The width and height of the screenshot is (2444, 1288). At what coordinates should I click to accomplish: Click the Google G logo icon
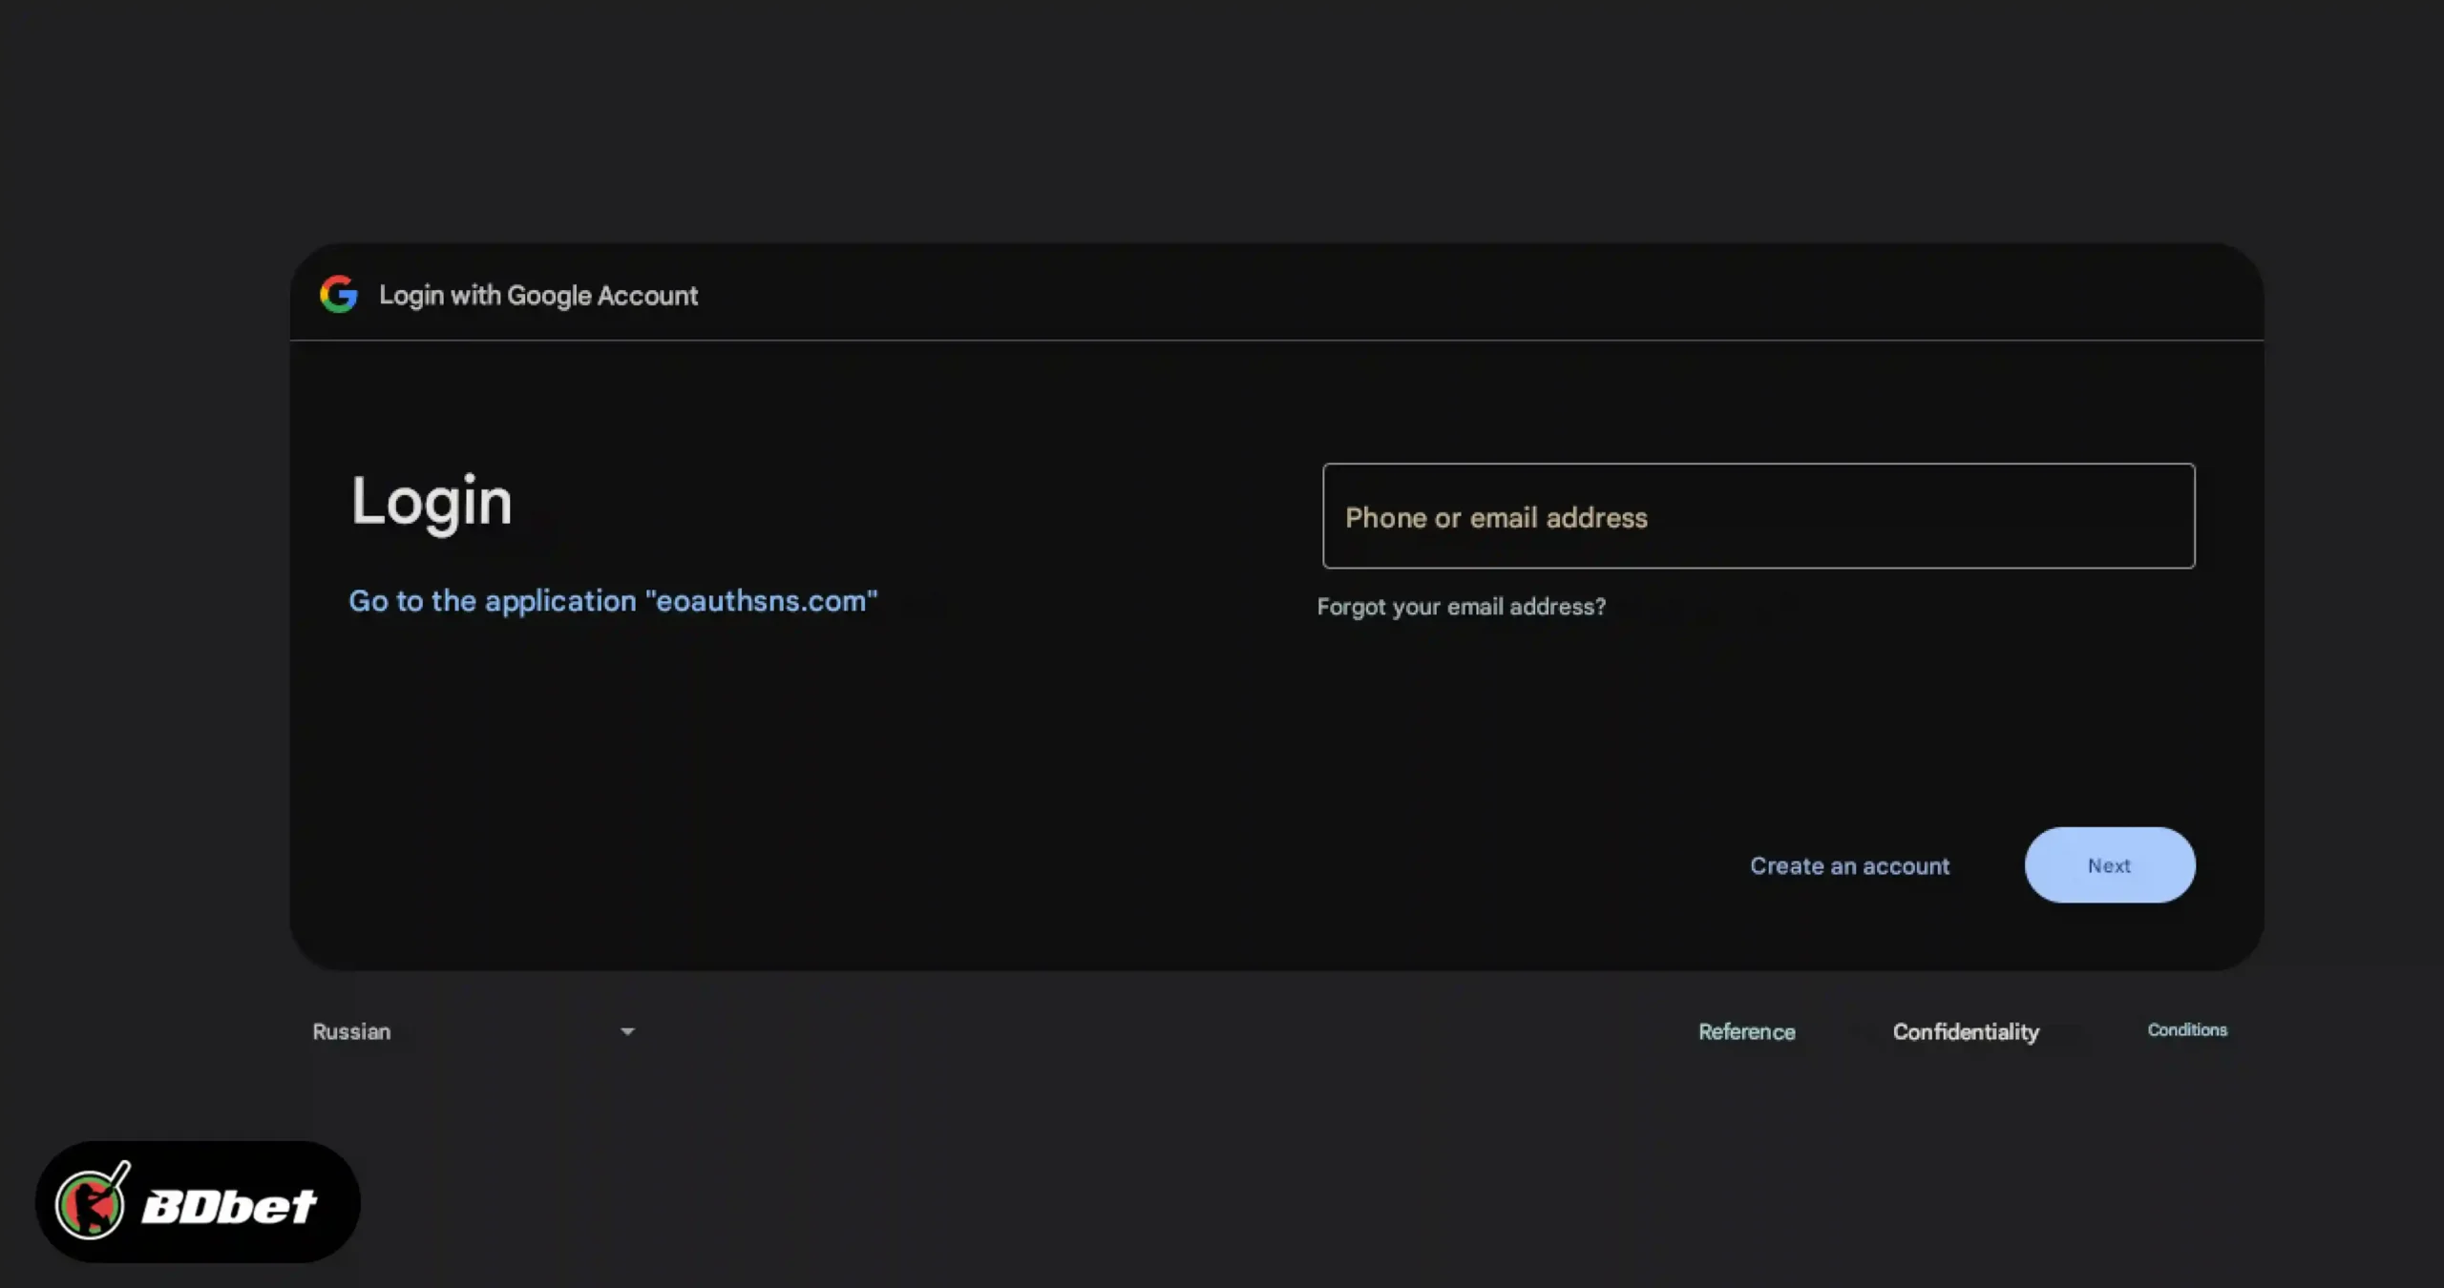pyautogui.click(x=339, y=295)
